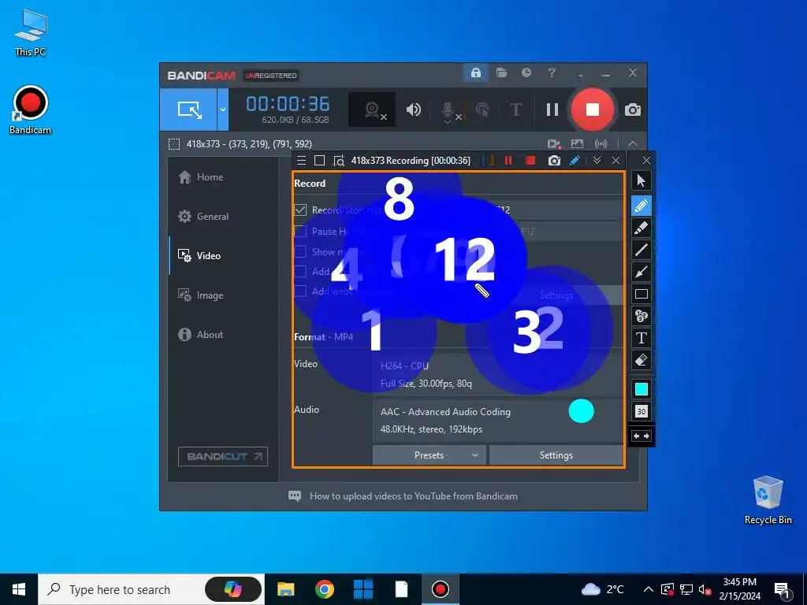The height and width of the screenshot is (605, 807).
Task: Open the Presets dropdown
Action: (x=430, y=455)
